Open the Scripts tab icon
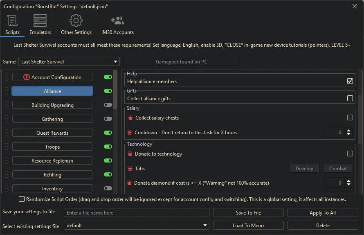This screenshot has width=364, height=235. coord(12,21)
